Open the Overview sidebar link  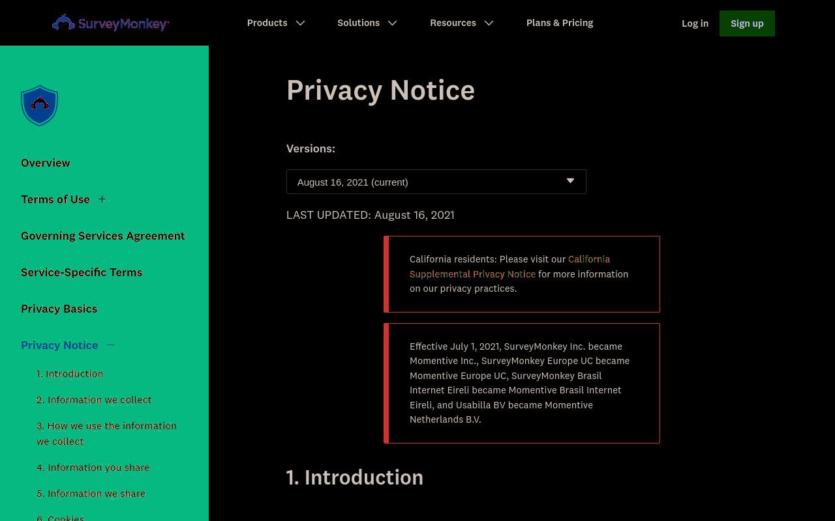tap(46, 163)
